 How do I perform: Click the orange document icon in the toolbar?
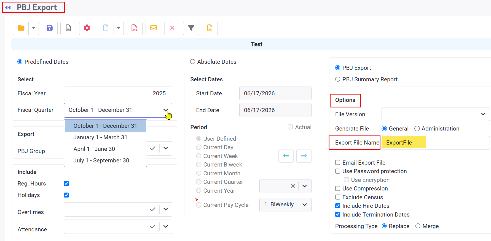click(x=210, y=28)
